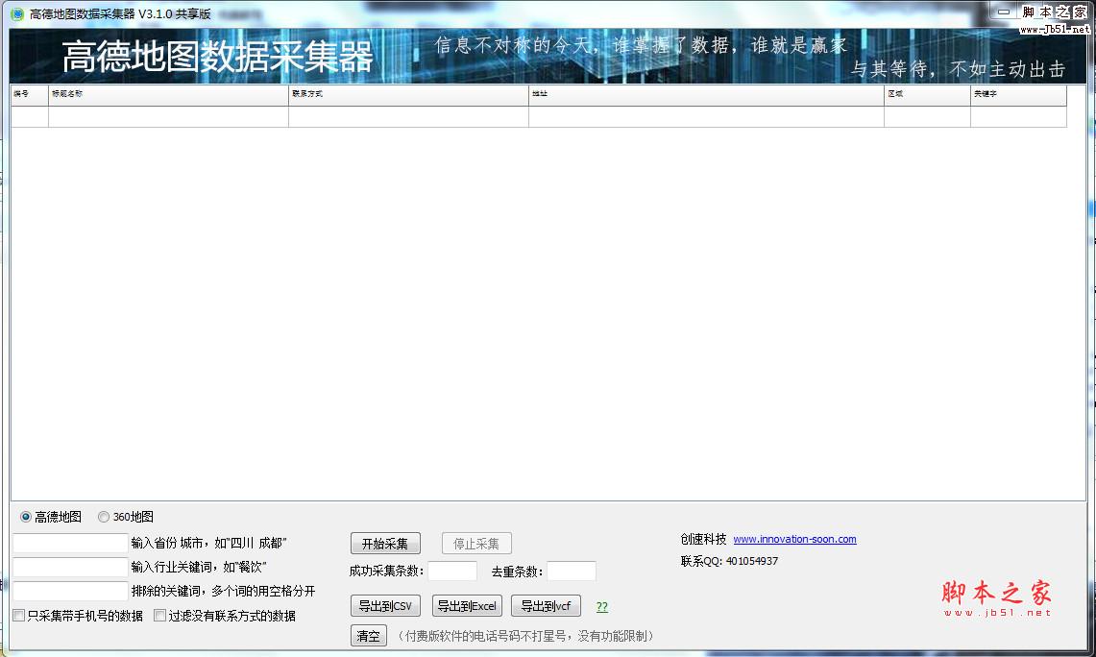Enable 只采集带手机号的数据 checkbox
The height and width of the screenshot is (657, 1096).
click(x=19, y=616)
